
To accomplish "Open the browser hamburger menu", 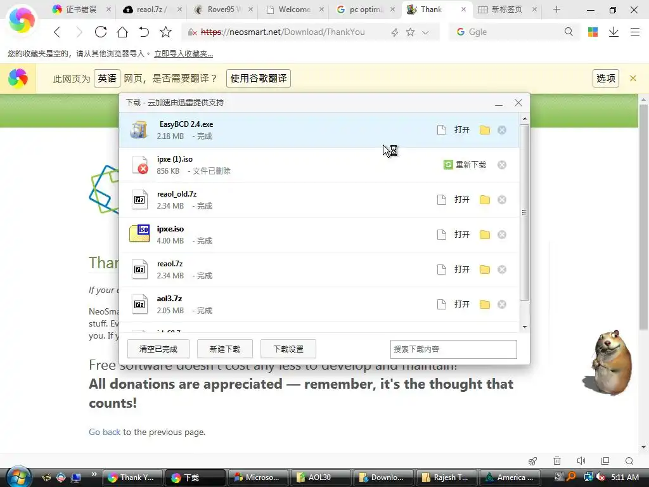I will (635, 32).
